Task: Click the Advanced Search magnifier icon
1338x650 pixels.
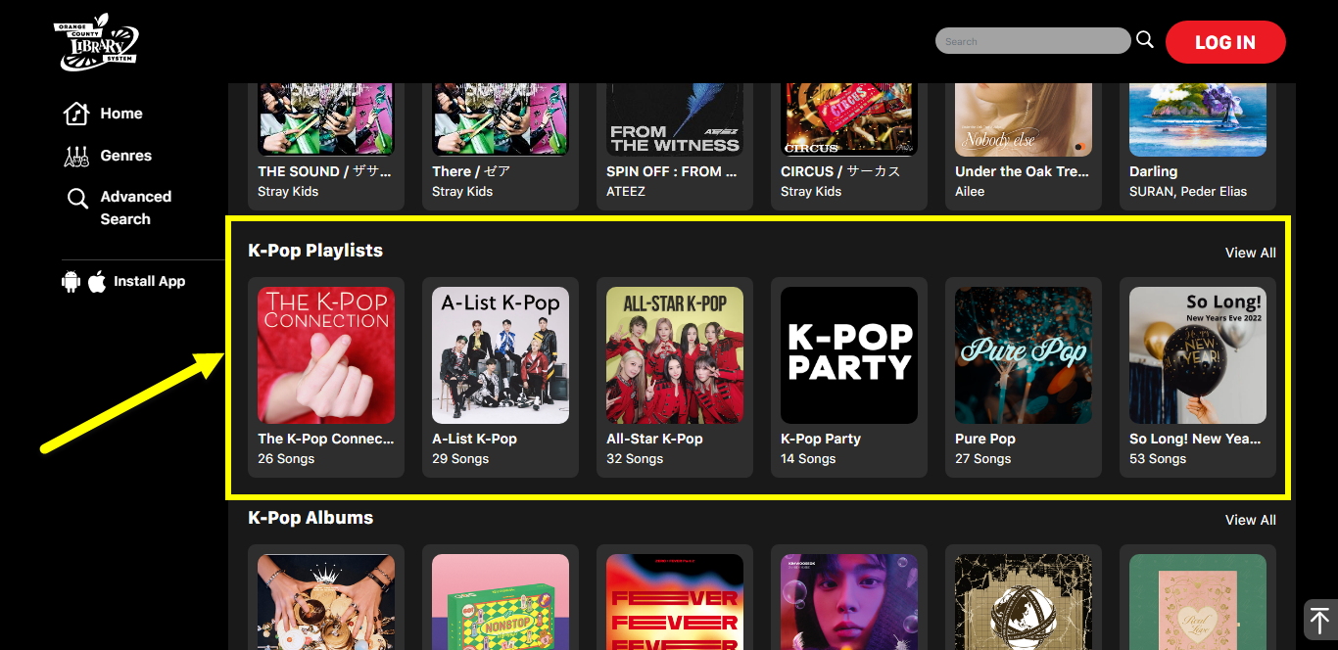Action: (x=77, y=199)
